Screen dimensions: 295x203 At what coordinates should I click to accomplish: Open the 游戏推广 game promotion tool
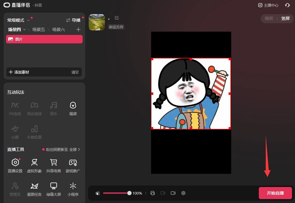[x=73, y=165]
